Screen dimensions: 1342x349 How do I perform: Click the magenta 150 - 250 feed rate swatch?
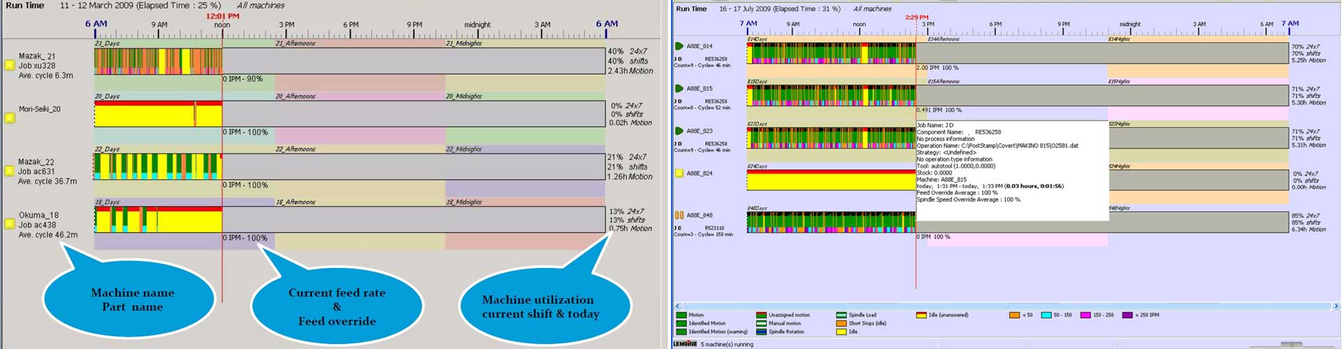(x=1085, y=315)
